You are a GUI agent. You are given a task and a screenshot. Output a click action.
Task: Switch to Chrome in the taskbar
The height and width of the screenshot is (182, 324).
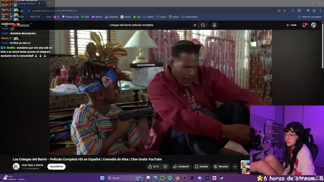tap(177, 178)
